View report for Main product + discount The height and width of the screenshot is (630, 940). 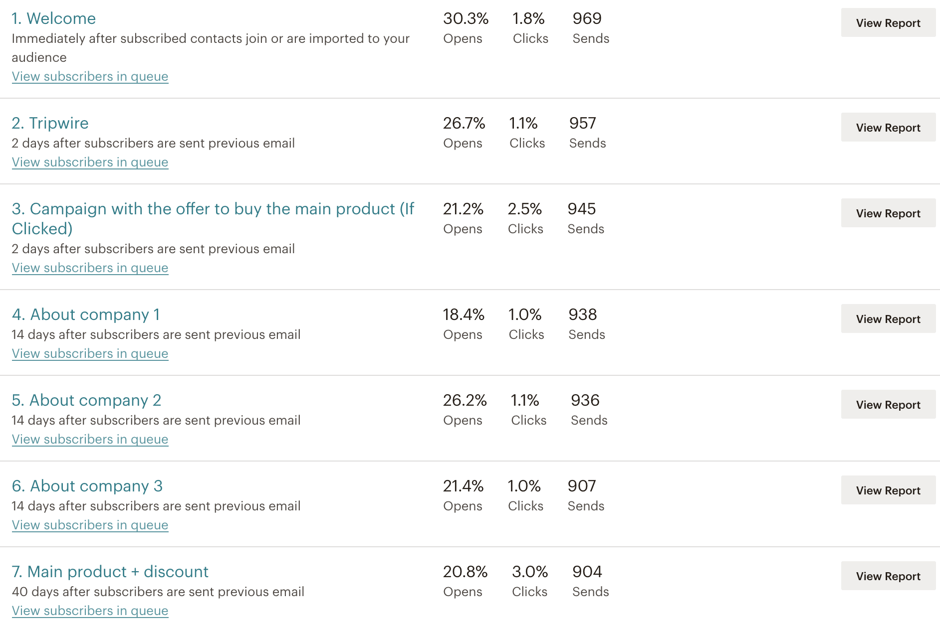888,576
